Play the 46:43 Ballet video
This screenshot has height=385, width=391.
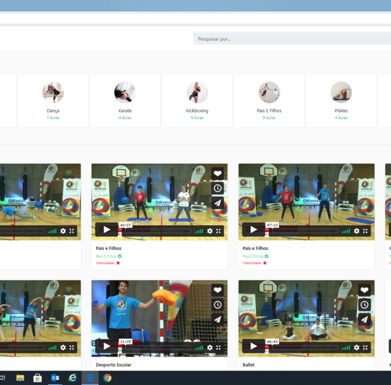pos(253,346)
